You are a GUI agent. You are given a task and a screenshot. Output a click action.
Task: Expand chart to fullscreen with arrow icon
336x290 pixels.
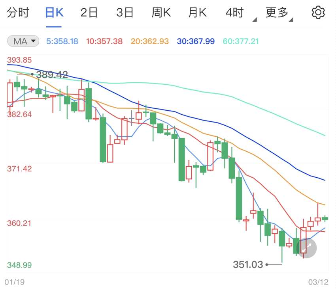pos(307,248)
